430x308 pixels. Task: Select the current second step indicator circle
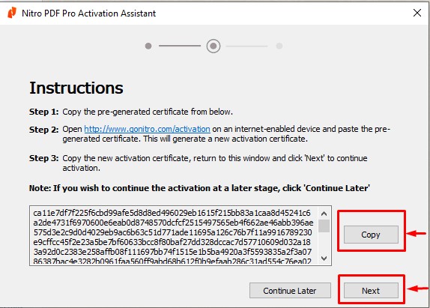pos(214,46)
